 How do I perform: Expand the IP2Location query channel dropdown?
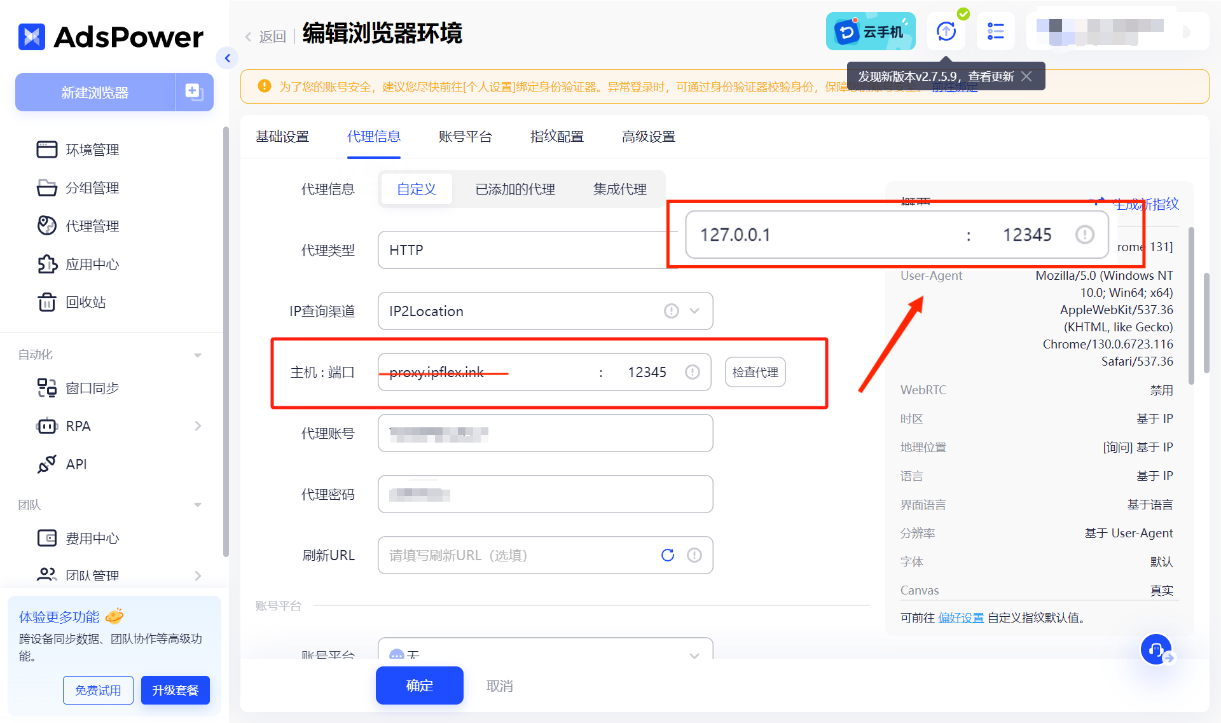694,311
